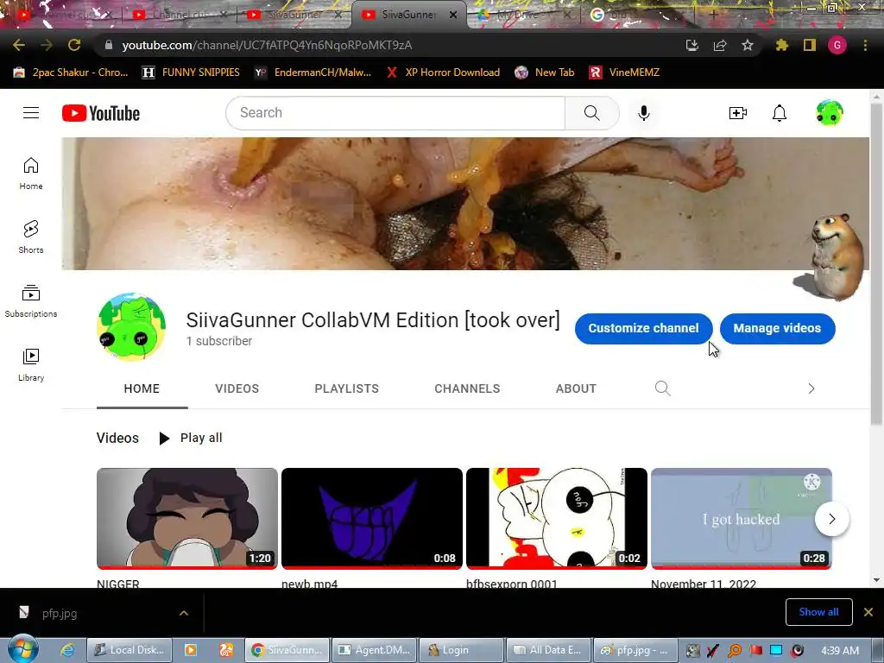Screen dimensions: 884x663
Task: View site info via the padlock icon
Action: 109,45
